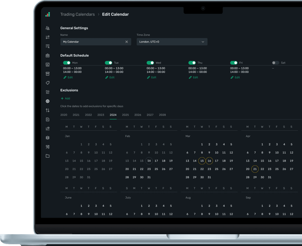Open the document/report sidebar icon
The width and height of the screenshot is (302, 246).
(x=48, y=119)
